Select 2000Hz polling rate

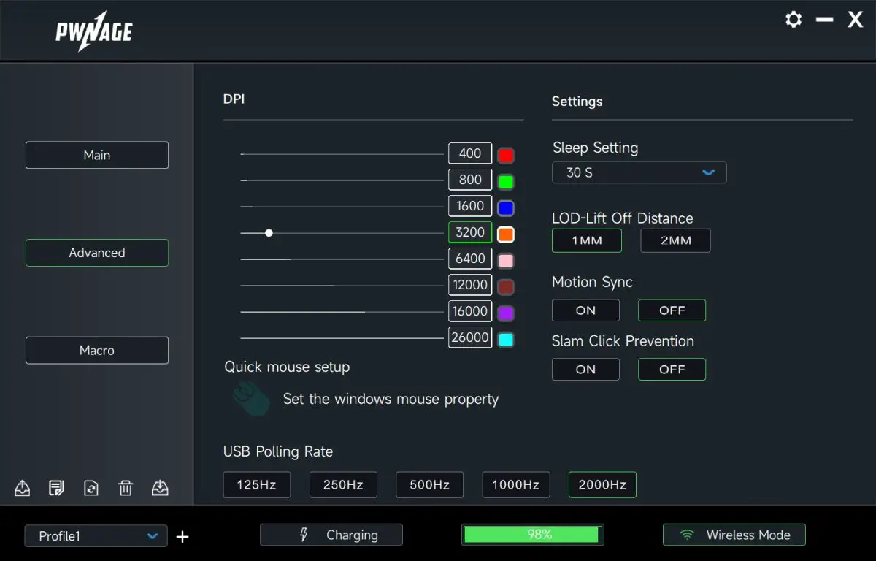tap(602, 484)
